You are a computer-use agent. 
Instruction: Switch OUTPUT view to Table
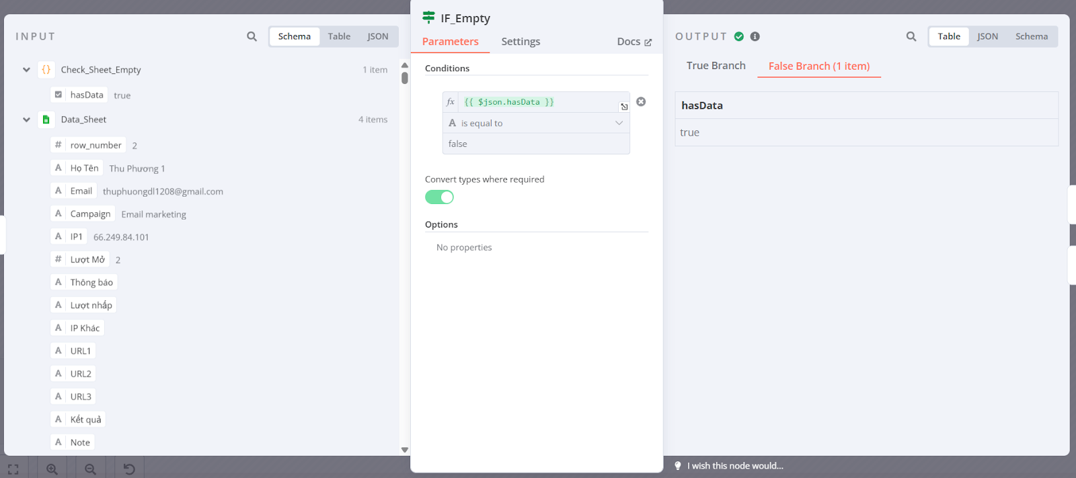[x=949, y=36]
